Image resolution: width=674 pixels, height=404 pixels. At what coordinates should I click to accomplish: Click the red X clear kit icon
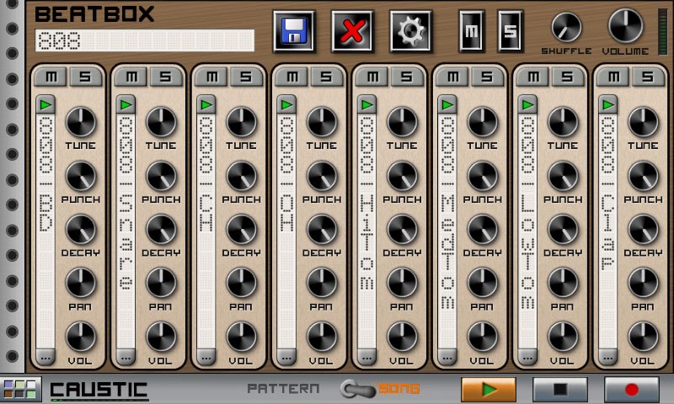[352, 32]
